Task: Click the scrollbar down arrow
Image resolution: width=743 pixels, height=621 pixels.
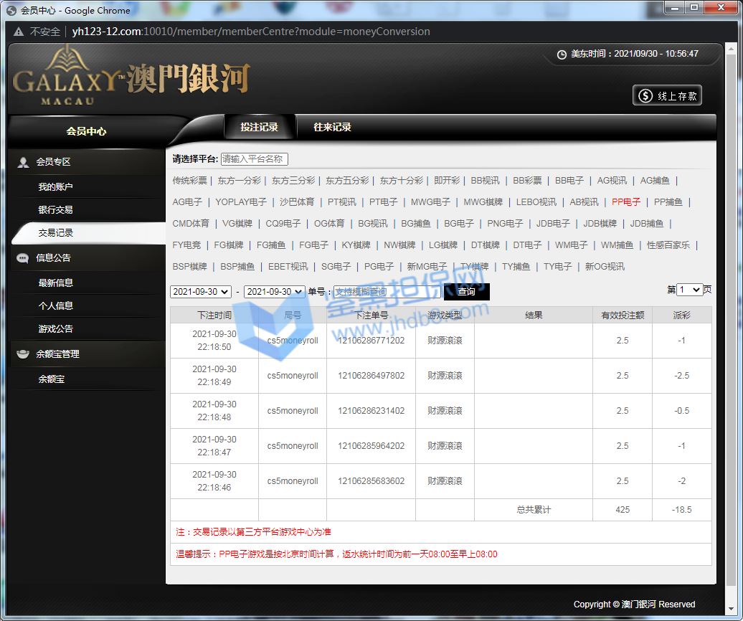Action: (x=731, y=609)
